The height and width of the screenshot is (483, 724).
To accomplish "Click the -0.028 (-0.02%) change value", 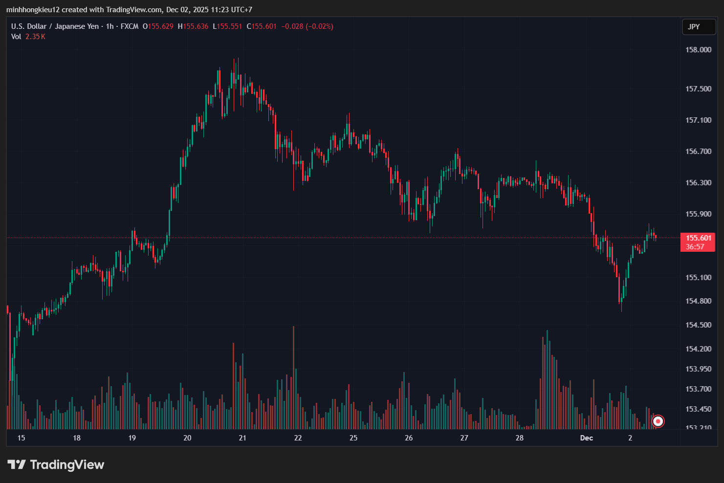I will point(307,26).
